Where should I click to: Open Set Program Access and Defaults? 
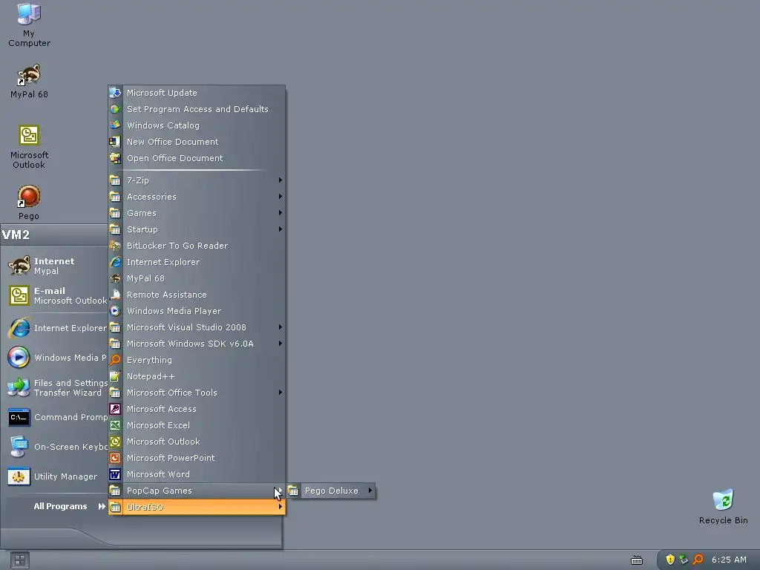tap(196, 109)
